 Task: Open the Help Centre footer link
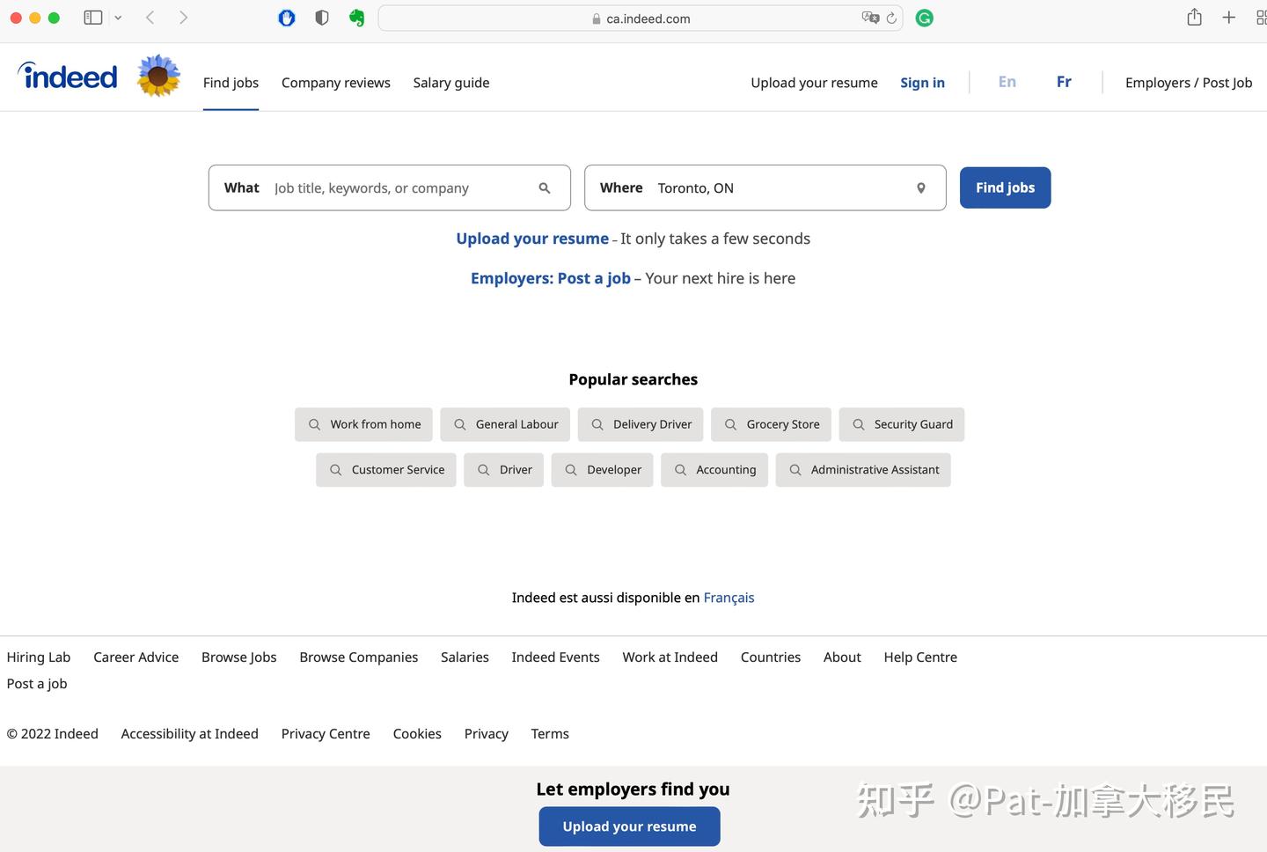[x=919, y=657]
